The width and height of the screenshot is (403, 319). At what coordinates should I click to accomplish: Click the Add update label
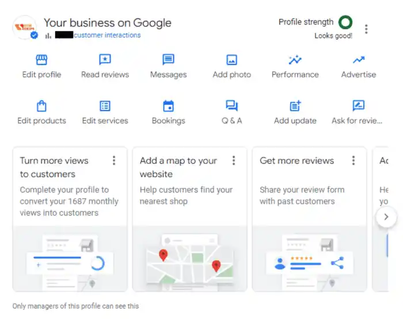click(295, 121)
